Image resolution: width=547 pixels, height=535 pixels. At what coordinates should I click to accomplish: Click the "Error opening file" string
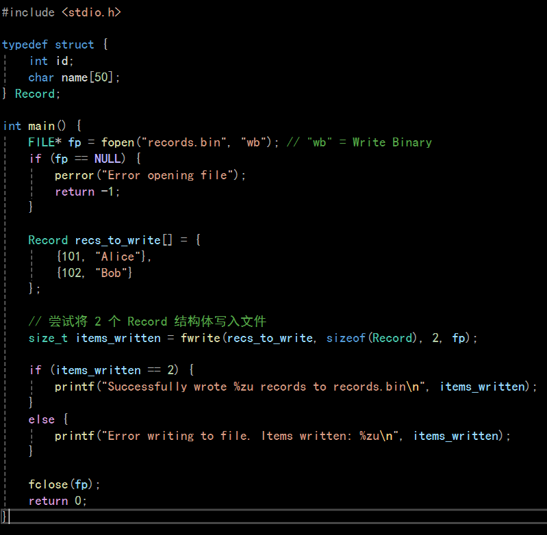pyautogui.click(x=168, y=175)
